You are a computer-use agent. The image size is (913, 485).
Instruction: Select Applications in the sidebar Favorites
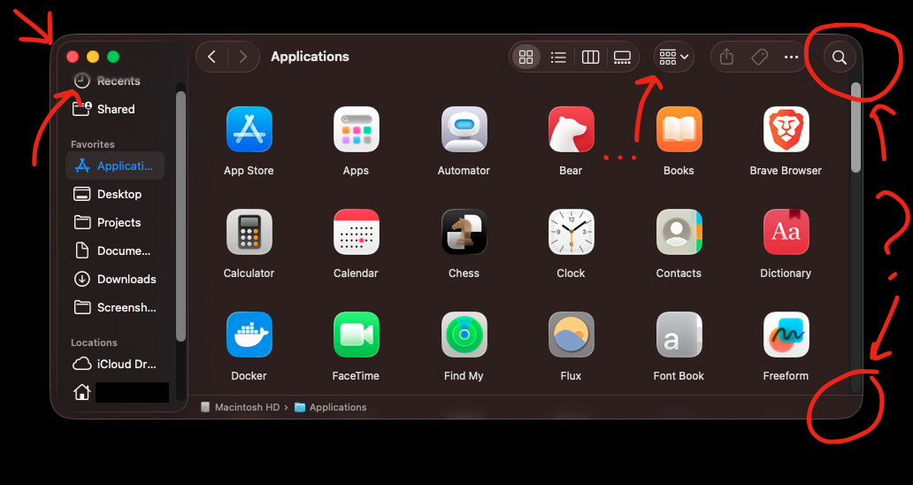coord(115,166)
